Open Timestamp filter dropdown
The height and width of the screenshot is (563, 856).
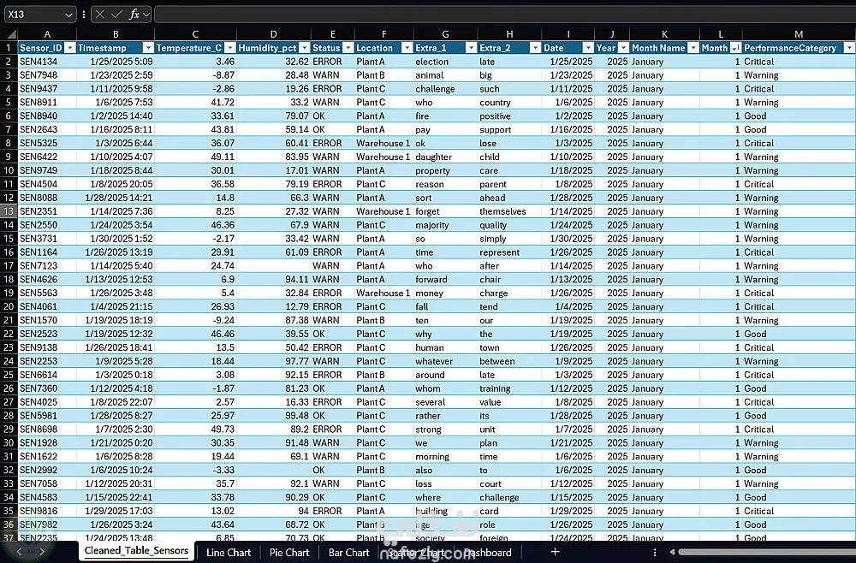point(148,48)
